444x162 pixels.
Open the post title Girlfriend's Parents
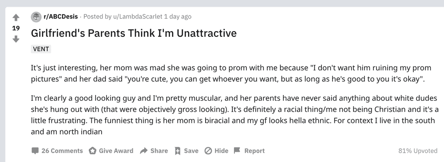(x=134, y=33)
